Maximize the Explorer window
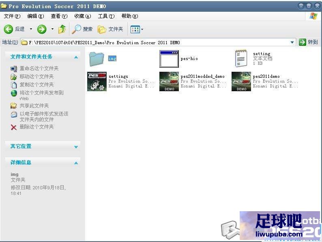The height and width of the screenshot is (242, 322). [x=309, y=6]
